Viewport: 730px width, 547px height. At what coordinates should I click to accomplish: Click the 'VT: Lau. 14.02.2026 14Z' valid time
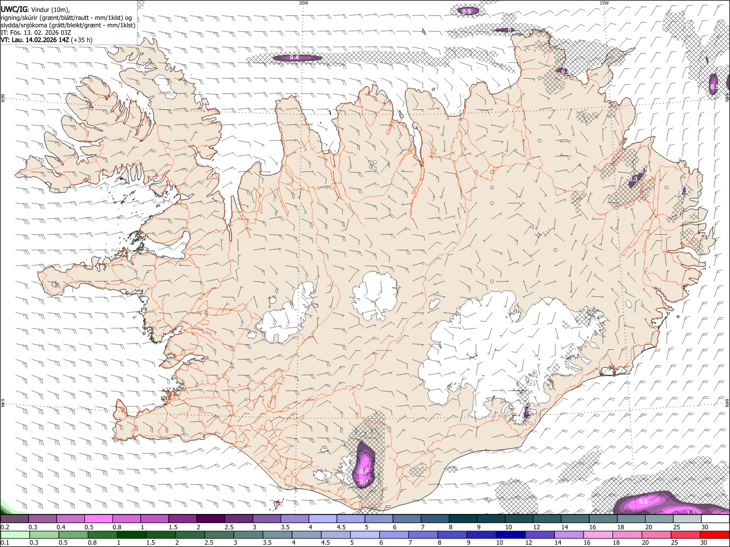[35, 40]
